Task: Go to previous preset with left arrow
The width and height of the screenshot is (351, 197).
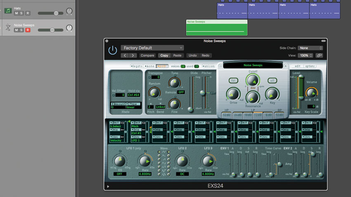Action: (x=125, y=55)
